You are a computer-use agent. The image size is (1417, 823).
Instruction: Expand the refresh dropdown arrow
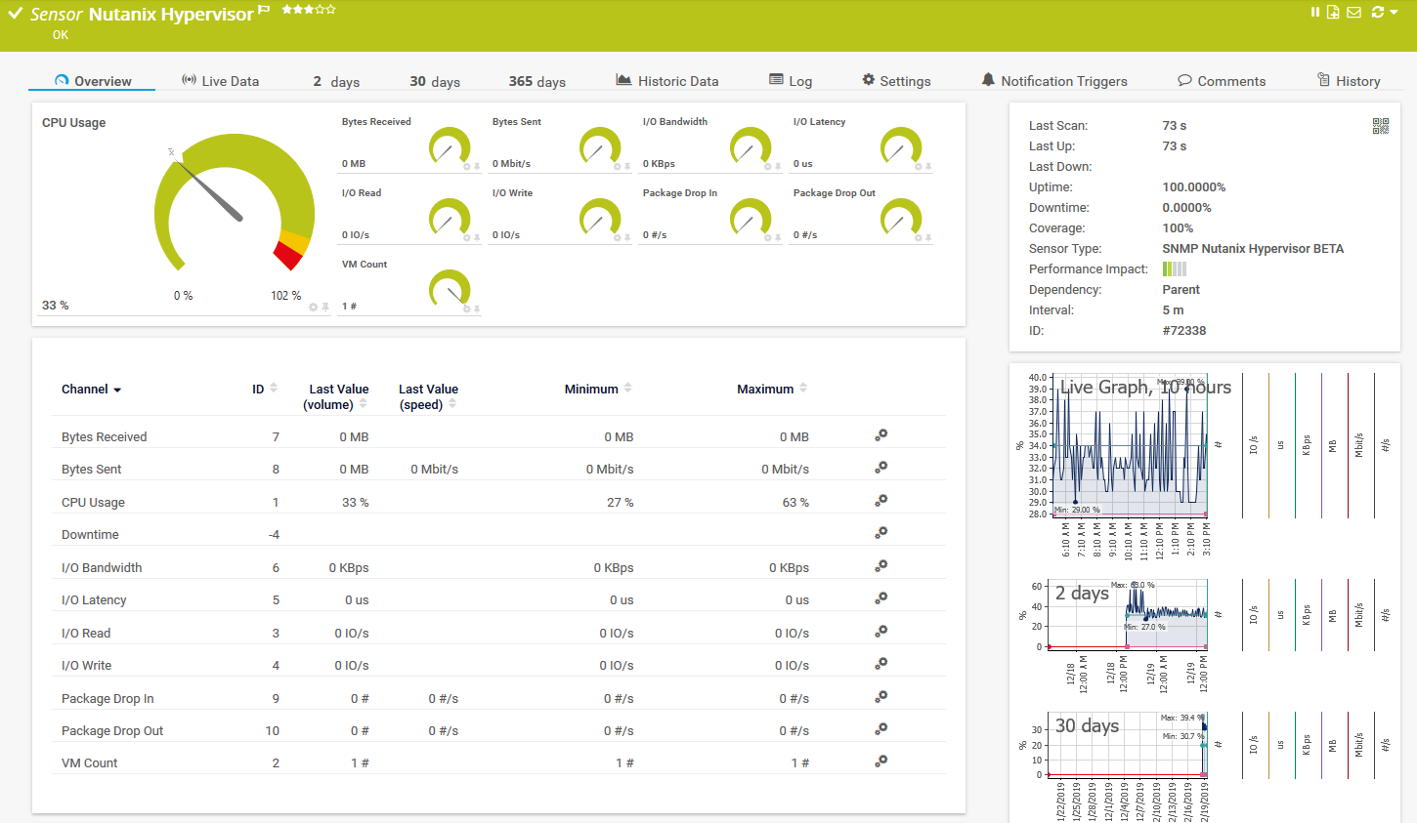(1394, 12)
